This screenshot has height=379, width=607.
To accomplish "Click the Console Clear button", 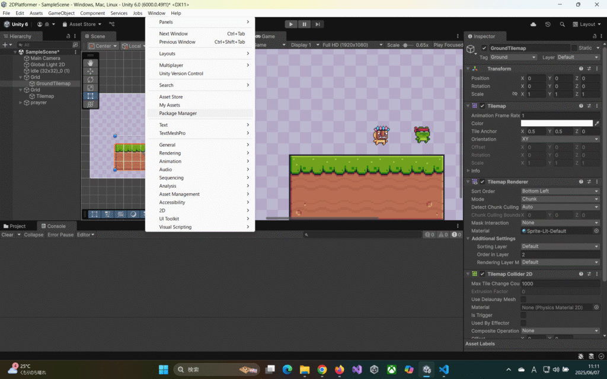I will pyautogui.click(x=7, y=235).
